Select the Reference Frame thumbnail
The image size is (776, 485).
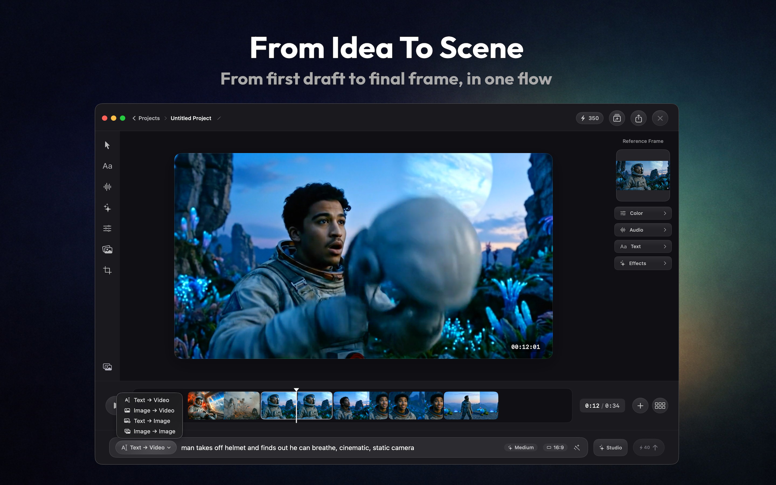[x=643, y=175]
